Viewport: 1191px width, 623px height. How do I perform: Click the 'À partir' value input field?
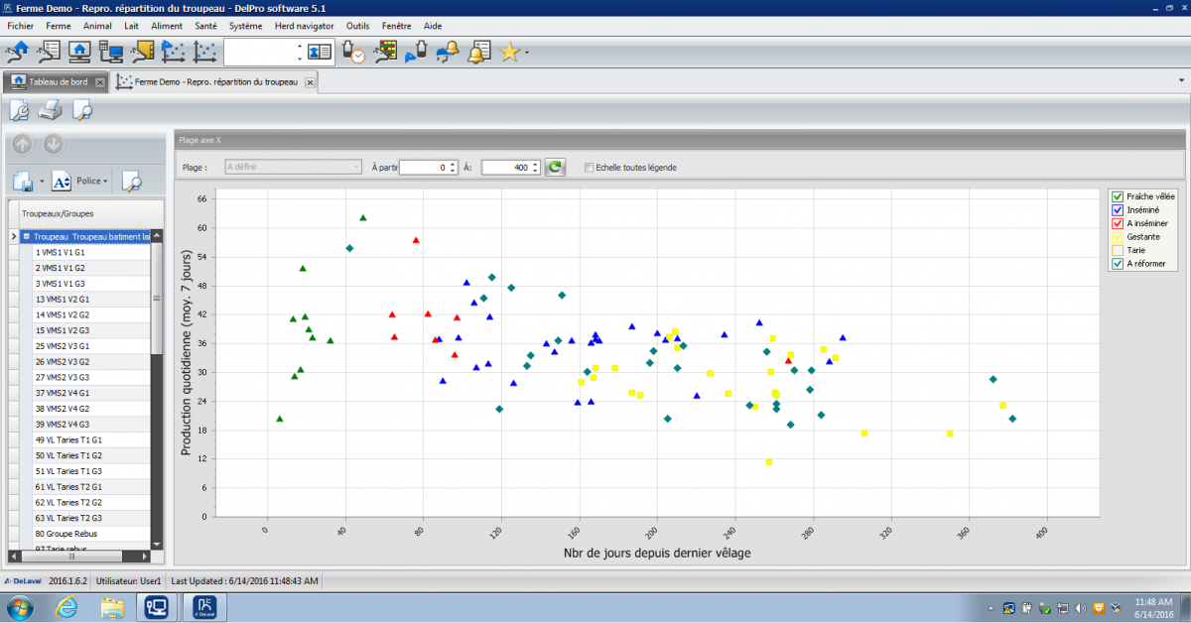423,168
